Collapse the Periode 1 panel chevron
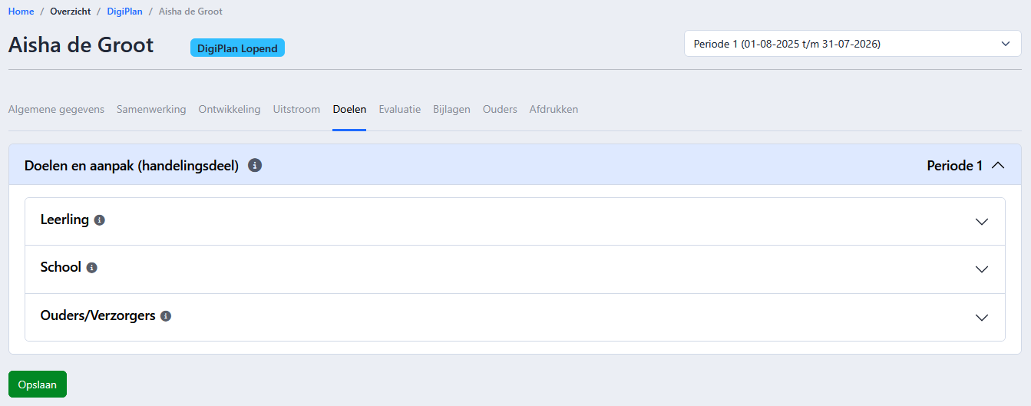This screenshot has height=406, width=1031. pyautogui.click(x=998, y=165)
